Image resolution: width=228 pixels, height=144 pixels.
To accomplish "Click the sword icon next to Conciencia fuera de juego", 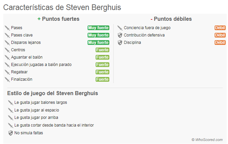I will click(x=120, y=28).
